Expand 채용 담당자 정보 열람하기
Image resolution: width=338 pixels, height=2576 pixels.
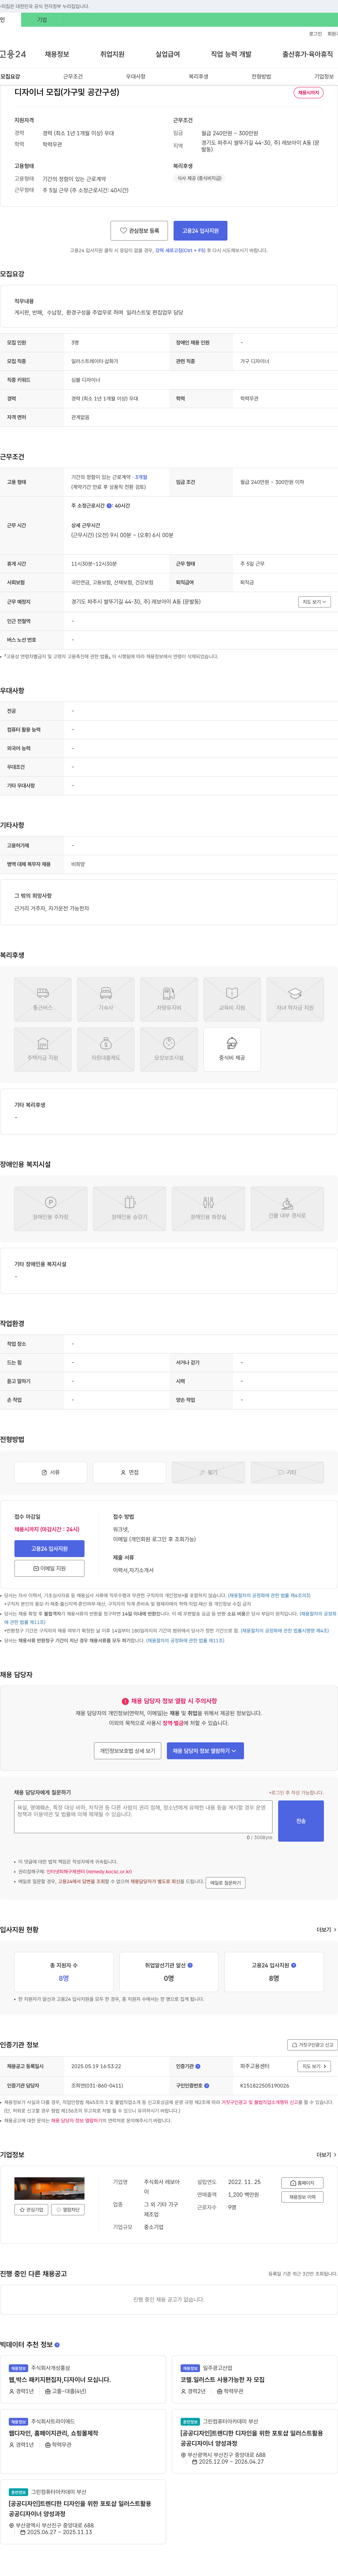(x=205, y=1751)
